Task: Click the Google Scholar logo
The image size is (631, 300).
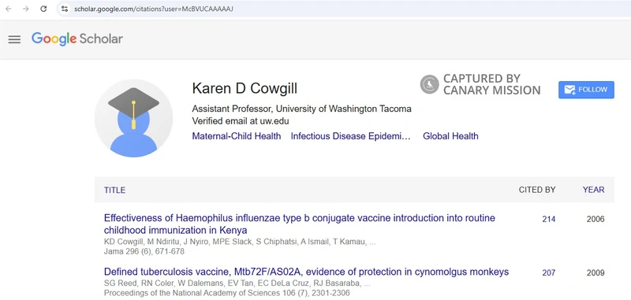Action: (x=77, y=39)
